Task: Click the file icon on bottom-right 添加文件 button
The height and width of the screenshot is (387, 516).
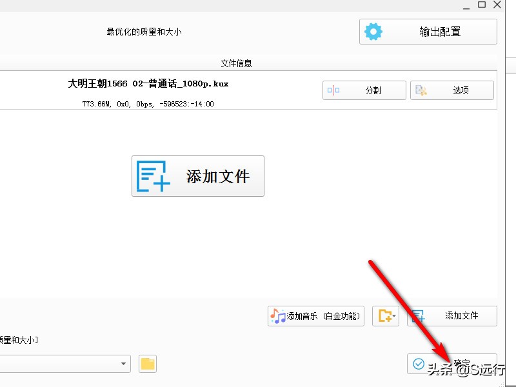Action: [x=420, y=315]
